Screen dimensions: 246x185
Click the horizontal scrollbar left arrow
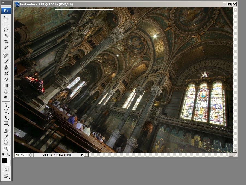[86, 155]
